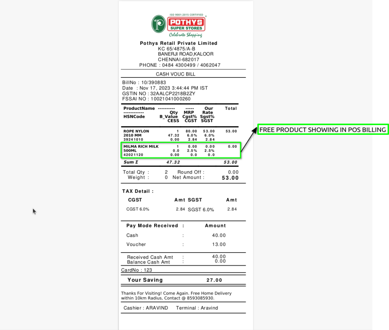Click the green P emblem logo
The image size is (389, 330).
158,24
